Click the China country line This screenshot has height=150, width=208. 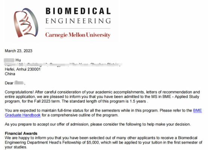click(10, 74)
